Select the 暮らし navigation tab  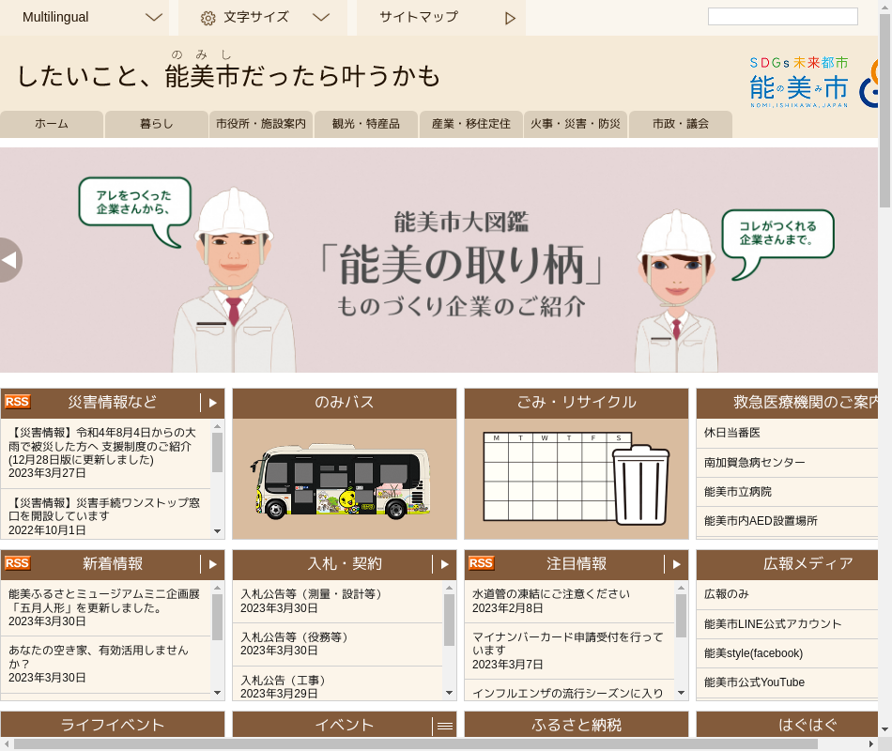point(156,124)
